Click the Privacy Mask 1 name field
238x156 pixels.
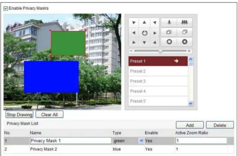(71, 141)
